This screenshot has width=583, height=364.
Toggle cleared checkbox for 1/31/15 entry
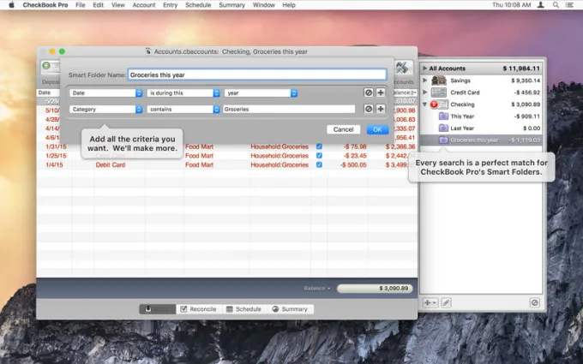pyautogui.click(x=319, y=146)
